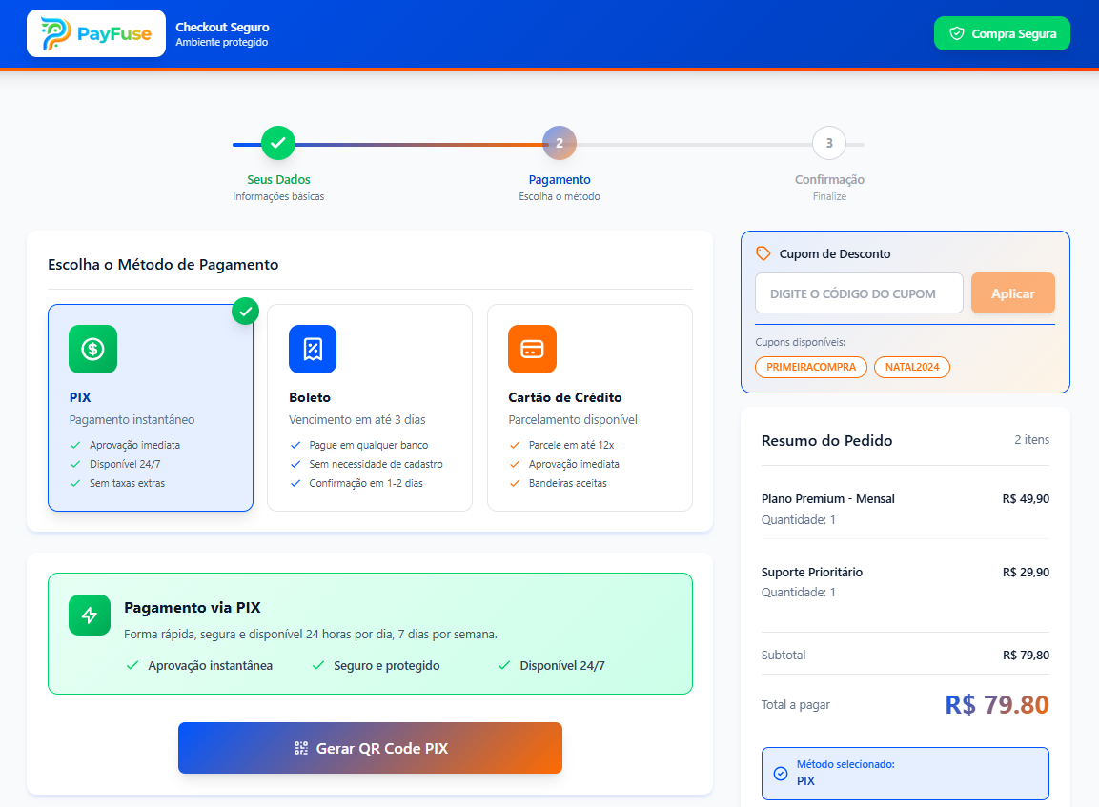Select the Boleto barcode icon
Image resolution: width=1099 pixels, height=807 pixels.
312,350
